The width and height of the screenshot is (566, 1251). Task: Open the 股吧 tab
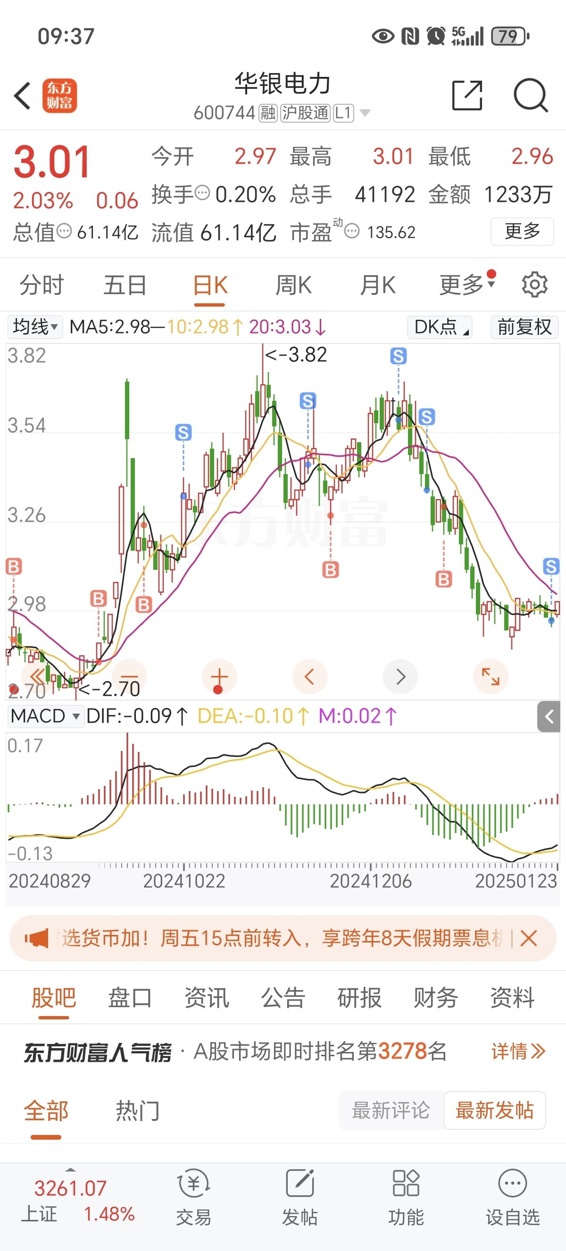pyautogui.click(x=54, y=998)
